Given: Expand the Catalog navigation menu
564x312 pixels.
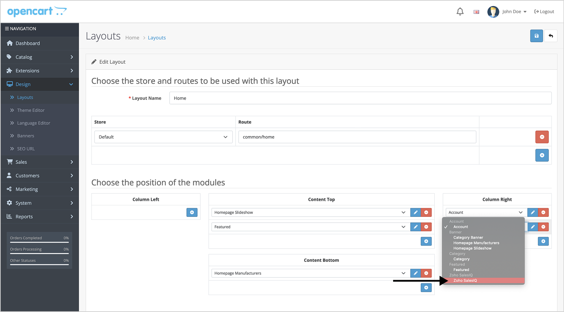Looking at the screenshot, I should pos(40,57).
